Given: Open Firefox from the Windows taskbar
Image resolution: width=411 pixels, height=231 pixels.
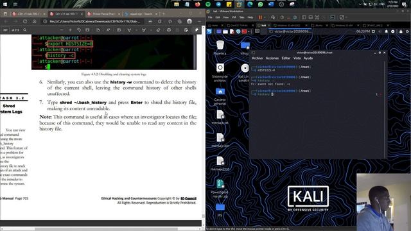Looking at the screenshot, I should (197, 4).
